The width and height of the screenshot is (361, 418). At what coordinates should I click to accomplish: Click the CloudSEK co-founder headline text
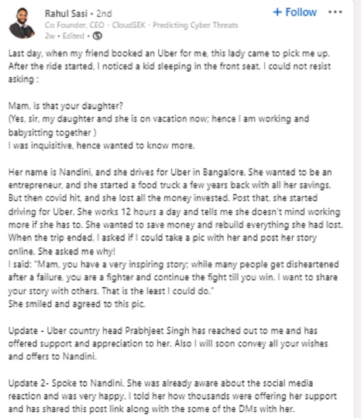click(x=142, y=25)
